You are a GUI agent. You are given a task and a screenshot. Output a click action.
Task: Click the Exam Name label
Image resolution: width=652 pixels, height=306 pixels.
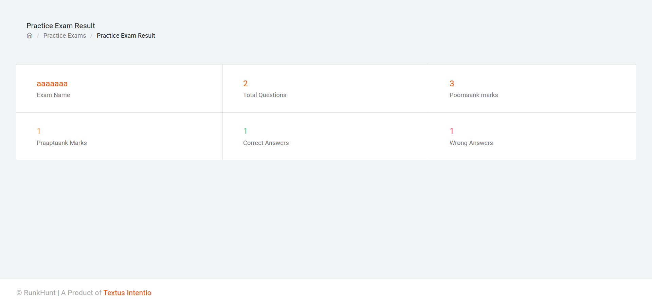pyautogui.click(x=53, y=95)
